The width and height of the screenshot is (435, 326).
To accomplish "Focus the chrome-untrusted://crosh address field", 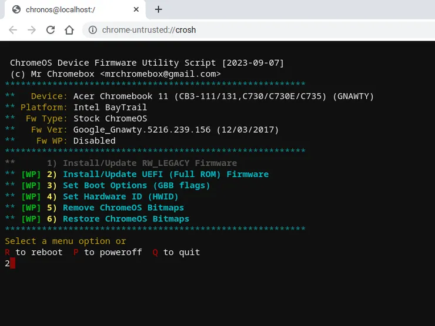I will point(235,30).
